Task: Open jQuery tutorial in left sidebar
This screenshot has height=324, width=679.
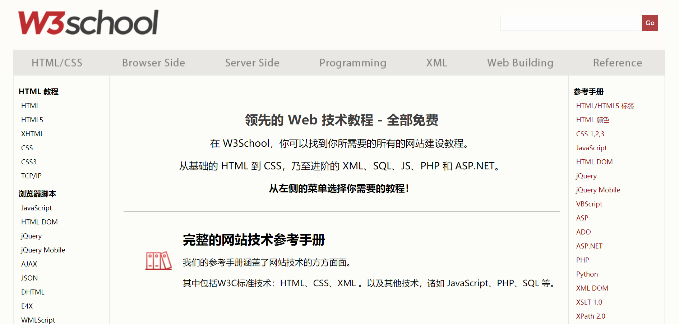Action: point(31,236)
